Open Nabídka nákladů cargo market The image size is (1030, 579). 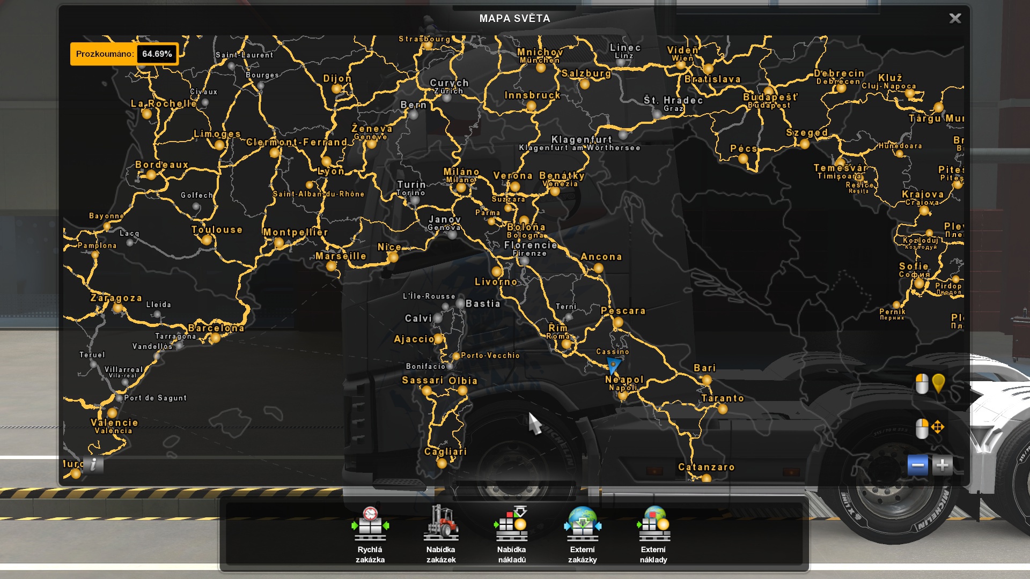(511, 533)
